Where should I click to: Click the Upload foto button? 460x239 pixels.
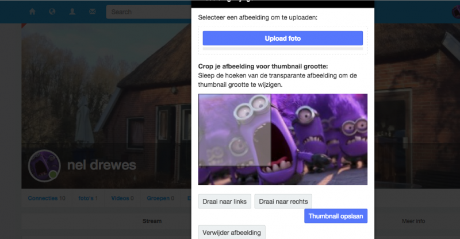(282, 38)
